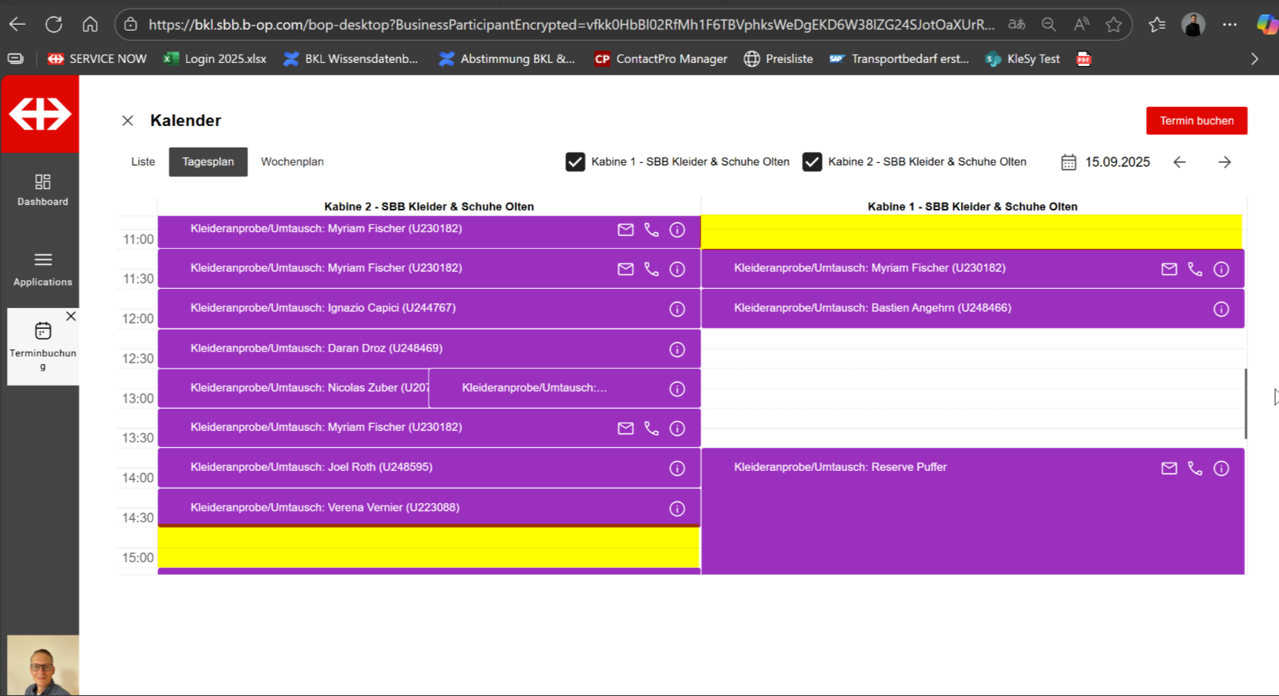Open info icon for Ignazio Capici appointment
The image size is (1279, 696).
click(x=677, y=309)
